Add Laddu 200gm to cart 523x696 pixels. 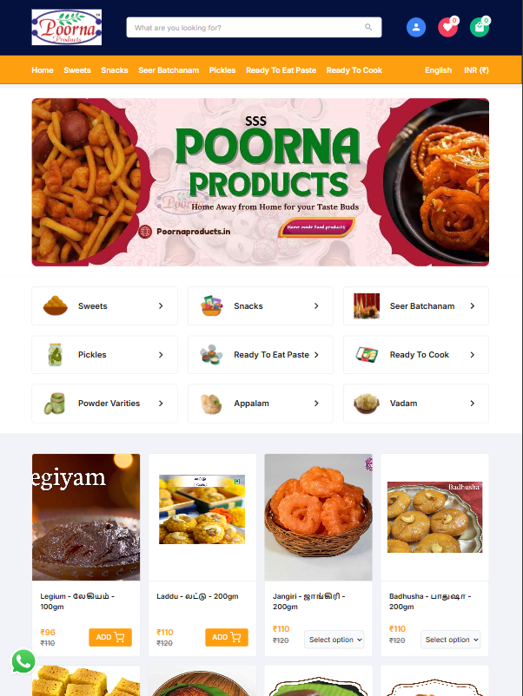227,637
